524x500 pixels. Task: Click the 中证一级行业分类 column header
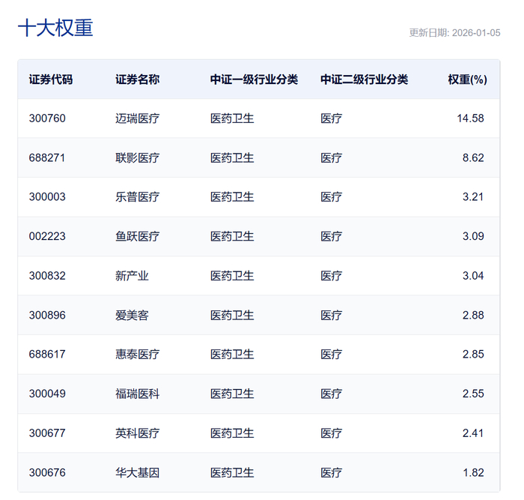(254, 79)
